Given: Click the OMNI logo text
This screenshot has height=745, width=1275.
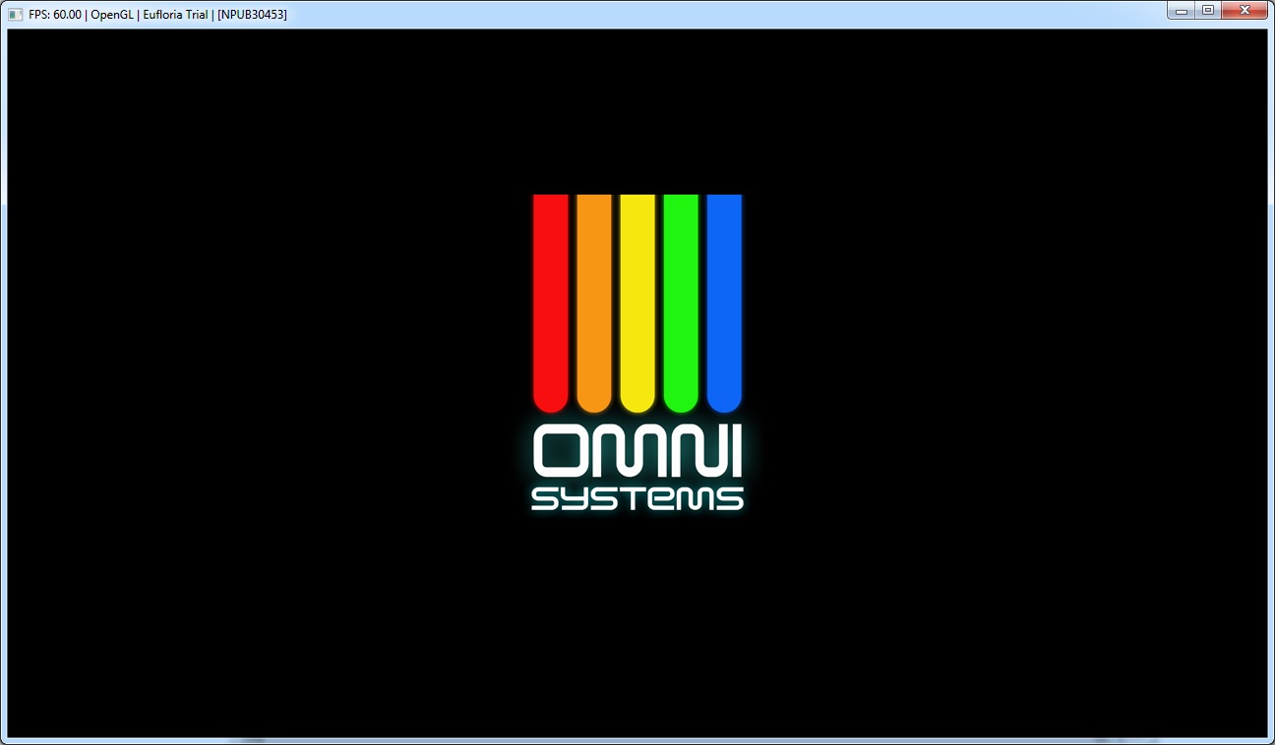Looking at the screenshot, I should click(x=637, y=452).
